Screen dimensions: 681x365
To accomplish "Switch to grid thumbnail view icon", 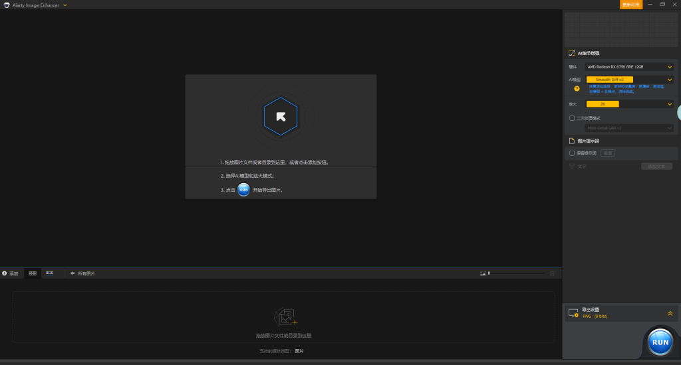I will (x=33, y=273).
